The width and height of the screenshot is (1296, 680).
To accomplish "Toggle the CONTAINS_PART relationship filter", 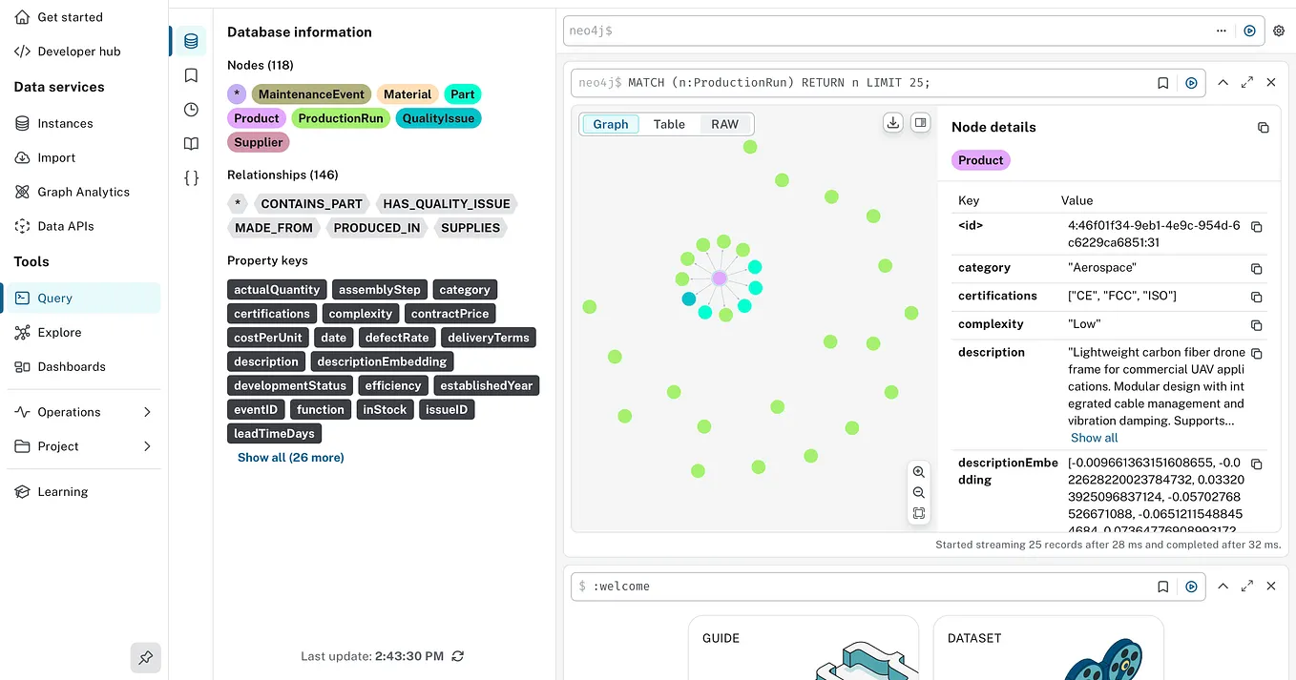I will click(312, 203).
